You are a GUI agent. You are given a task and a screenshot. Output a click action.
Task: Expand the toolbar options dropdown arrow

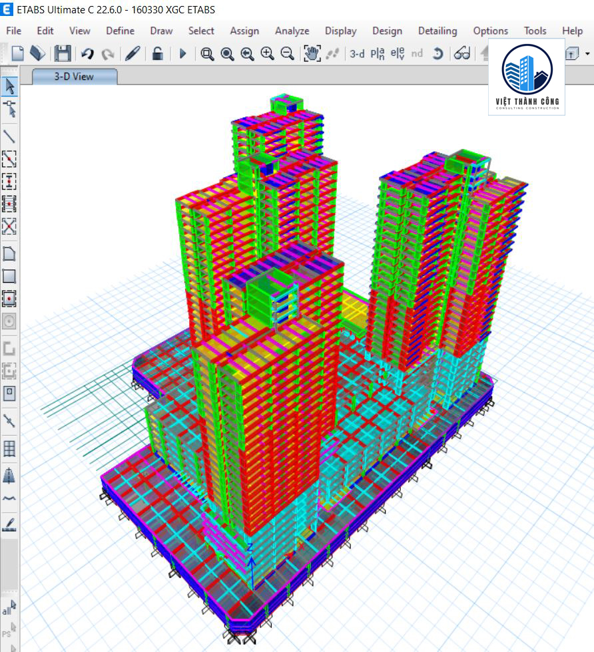pyautogui.click(x=588, y=54)
